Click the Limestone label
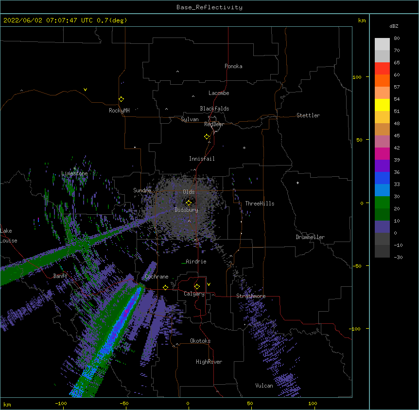 (74, 173)
